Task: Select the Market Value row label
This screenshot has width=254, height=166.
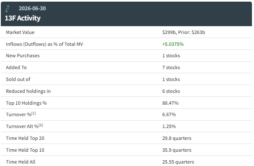Action: (20, 32)
